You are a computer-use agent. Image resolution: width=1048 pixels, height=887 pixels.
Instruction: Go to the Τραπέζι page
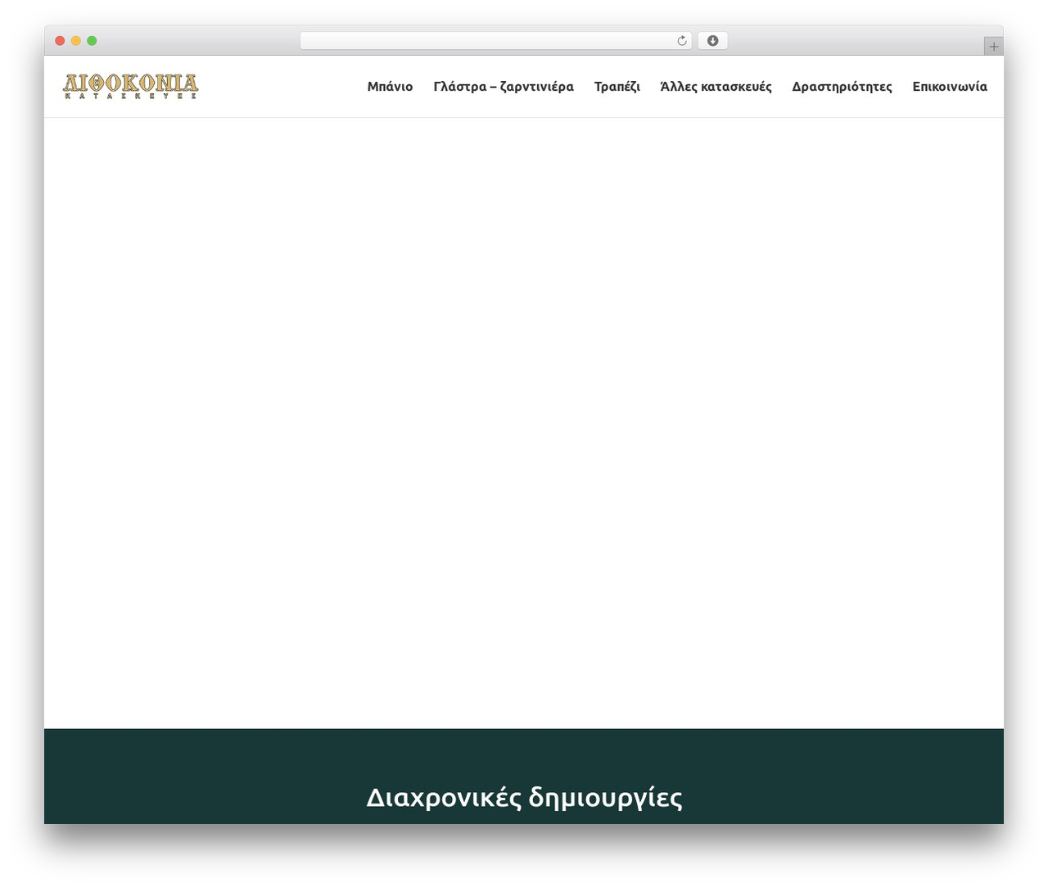click(617, 87)
